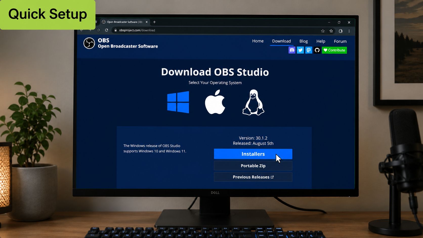Open the OBS Twitter icon
This screenshot has height=238, width=423.
300,50
